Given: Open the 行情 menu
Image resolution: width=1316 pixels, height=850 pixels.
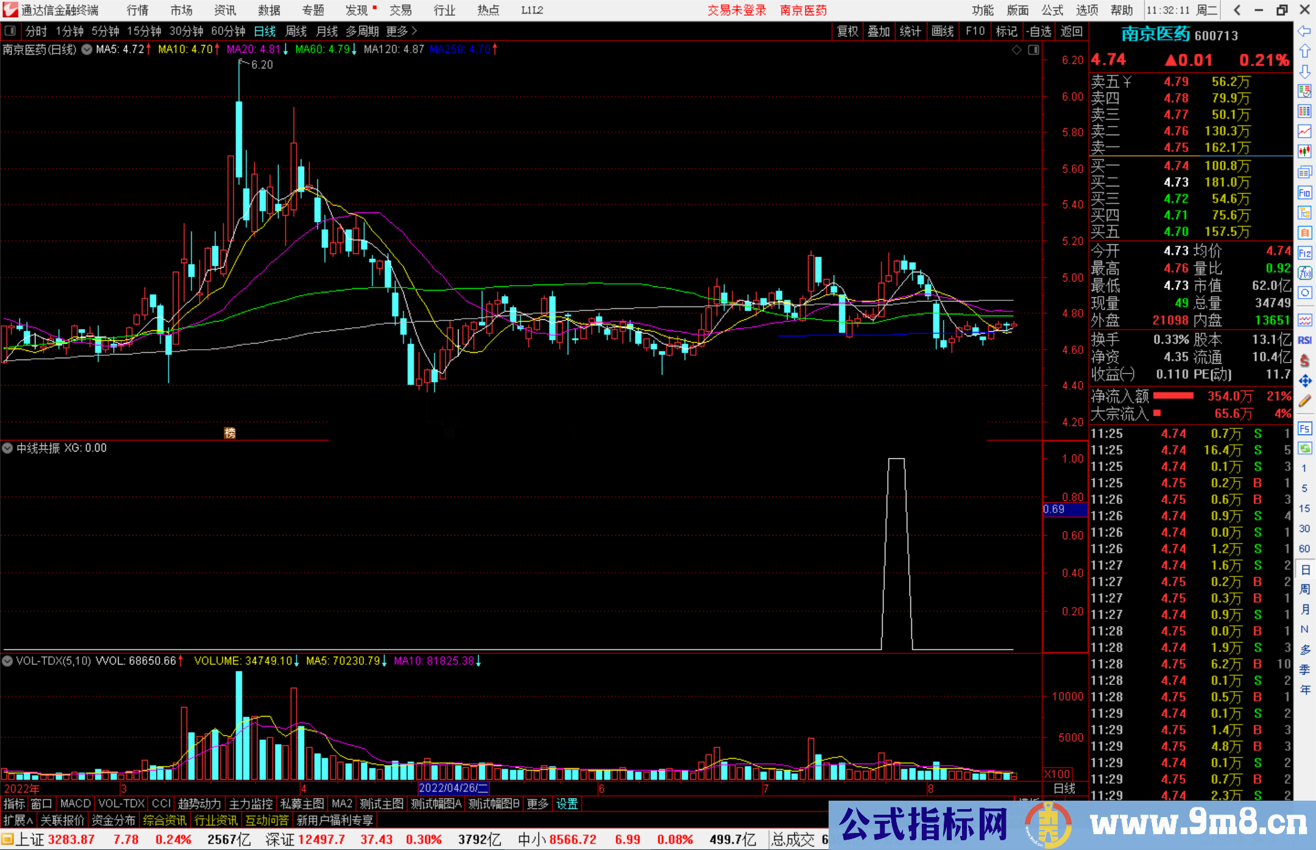Looking at the screenshot, I should tap(137, 10).
